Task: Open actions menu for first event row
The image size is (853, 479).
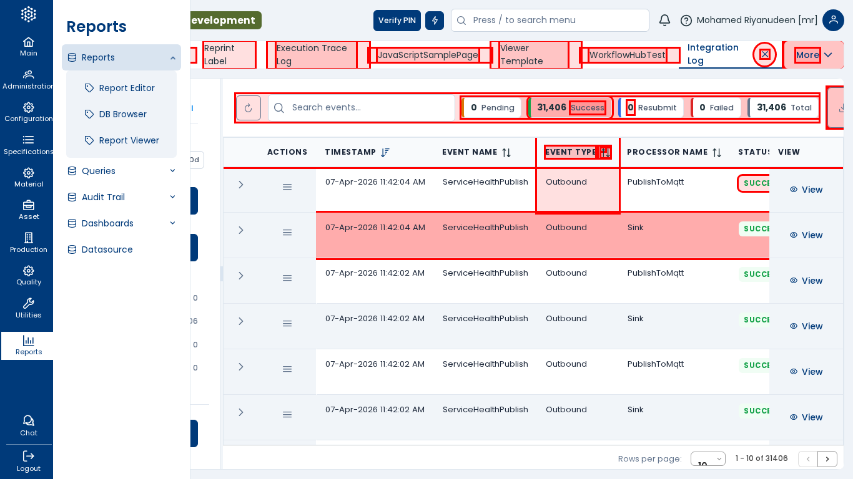Action: (287, 187)
